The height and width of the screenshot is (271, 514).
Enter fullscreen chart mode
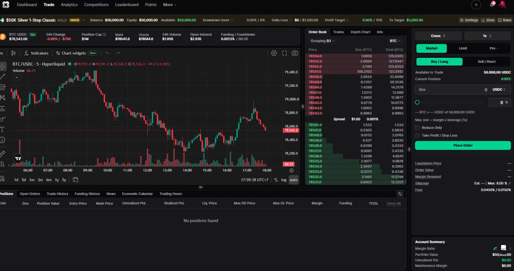[284, 53]
